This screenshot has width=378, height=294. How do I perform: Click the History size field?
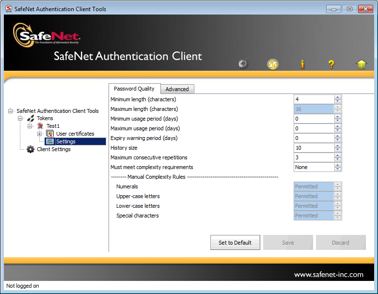(314, 148)
